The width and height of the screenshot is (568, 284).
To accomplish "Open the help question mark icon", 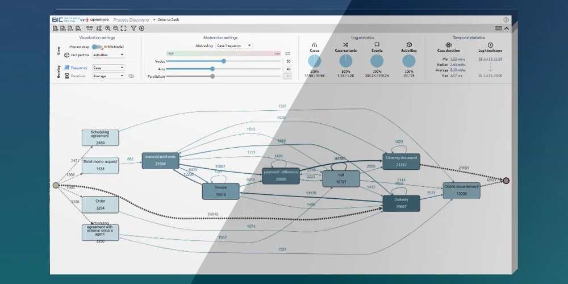I will point(506,20).
